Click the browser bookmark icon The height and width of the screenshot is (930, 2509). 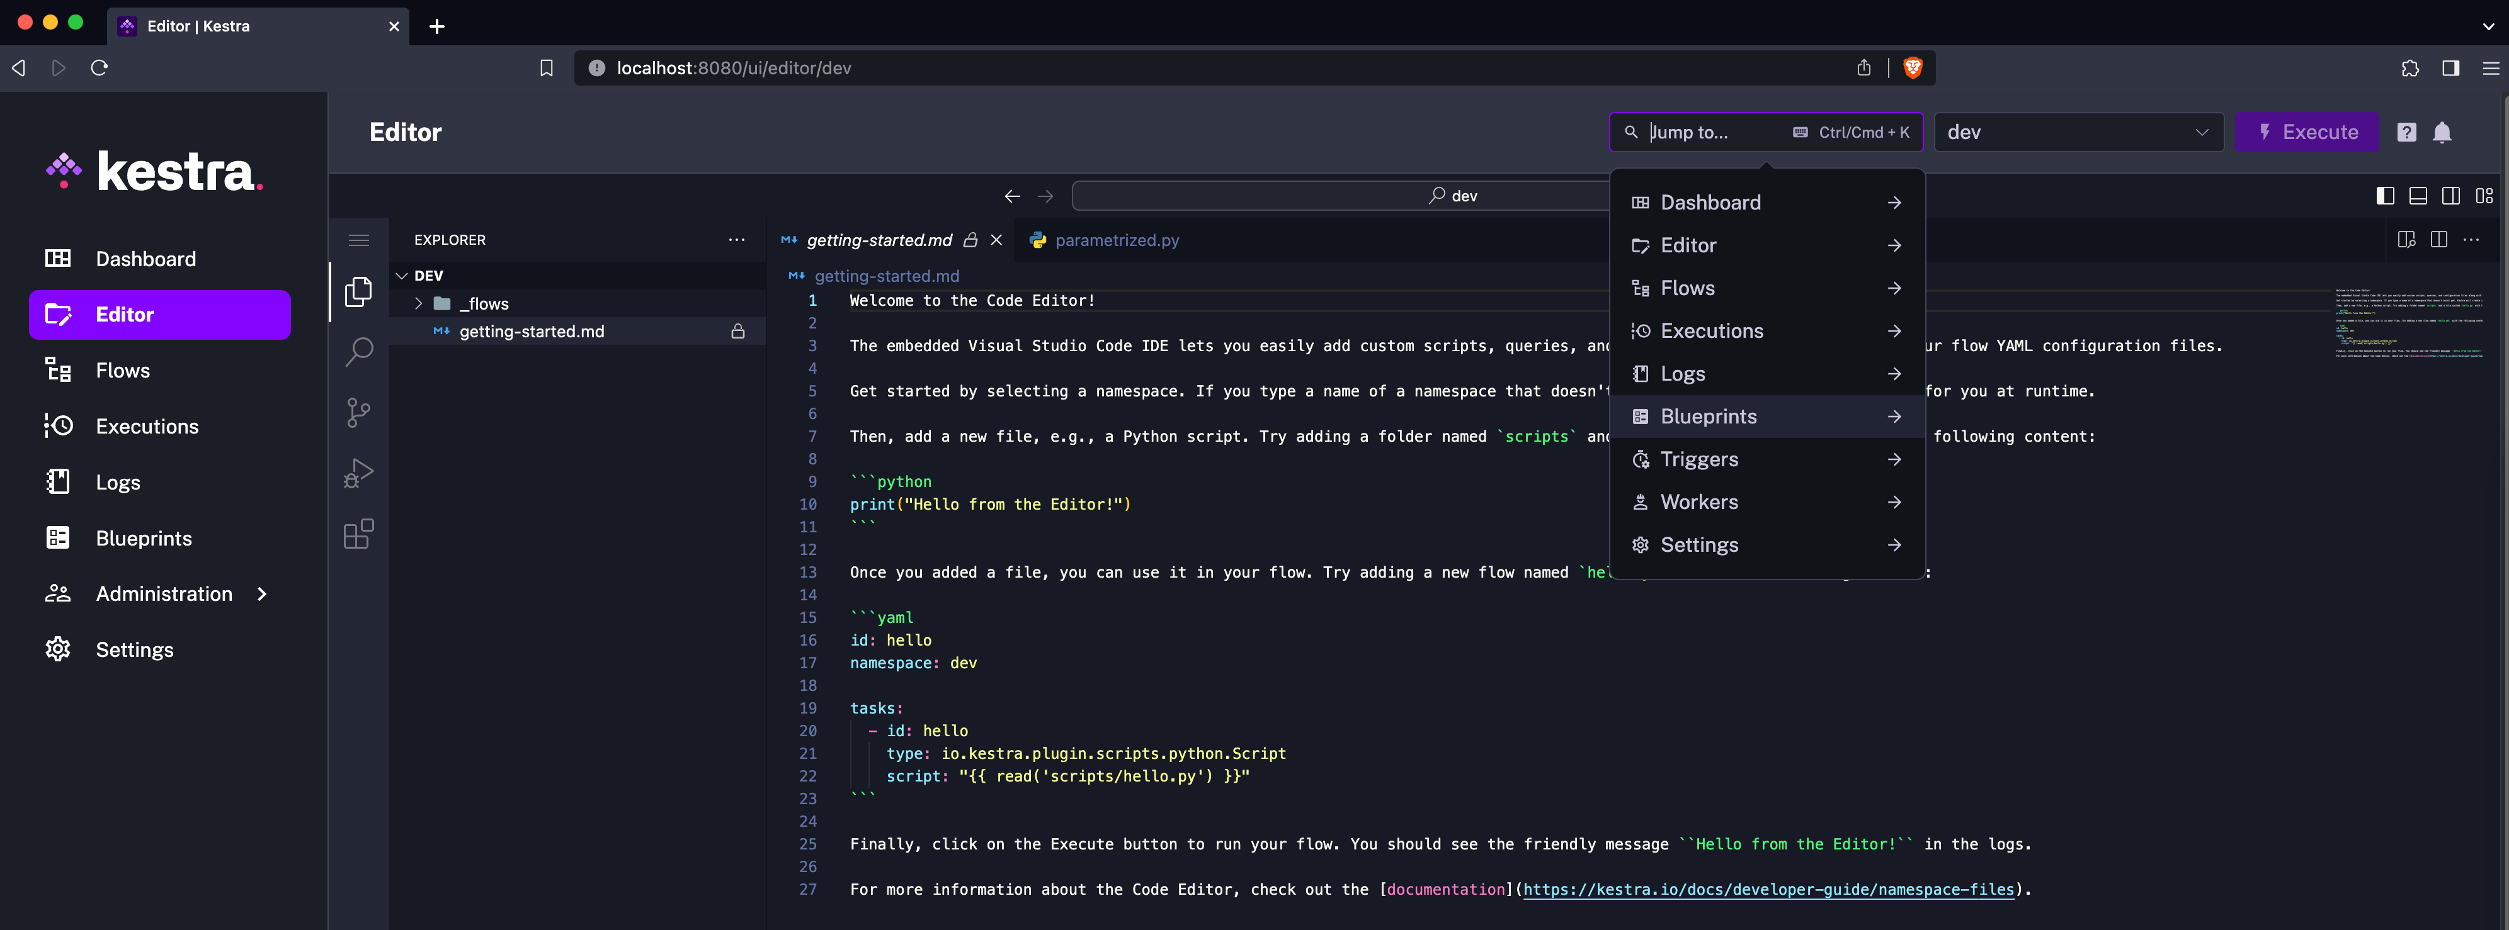(547, 68)
